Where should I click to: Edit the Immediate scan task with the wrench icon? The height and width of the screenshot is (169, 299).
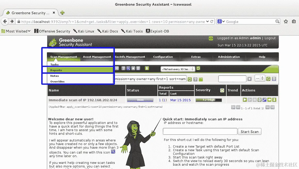(264, 100)
